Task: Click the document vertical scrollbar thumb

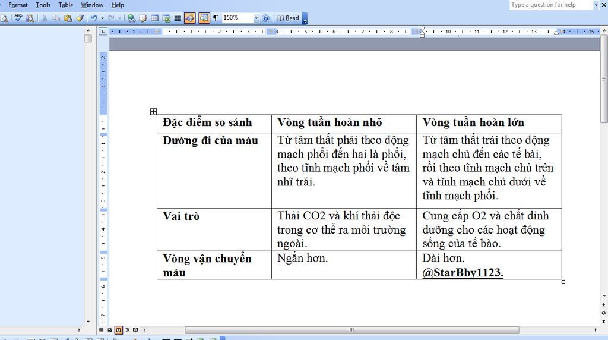Action: click(604, 79)
